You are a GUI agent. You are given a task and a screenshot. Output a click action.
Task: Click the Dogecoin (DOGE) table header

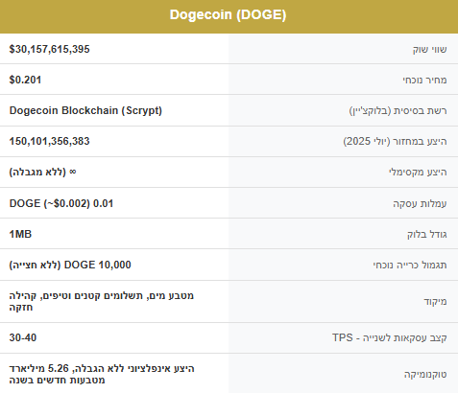[228, 15]
